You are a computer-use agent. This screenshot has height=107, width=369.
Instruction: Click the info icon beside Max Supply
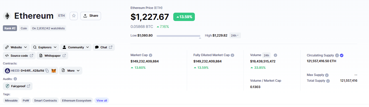click(x=327, y=75)
